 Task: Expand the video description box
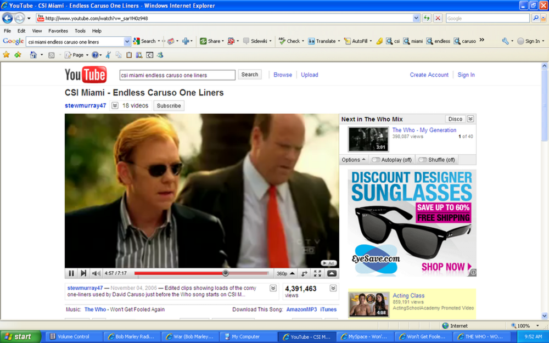(x=273, y=288)
